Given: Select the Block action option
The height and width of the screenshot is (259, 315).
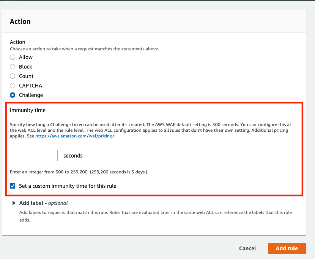Looking at the screenshot, I should coord(13,67).
